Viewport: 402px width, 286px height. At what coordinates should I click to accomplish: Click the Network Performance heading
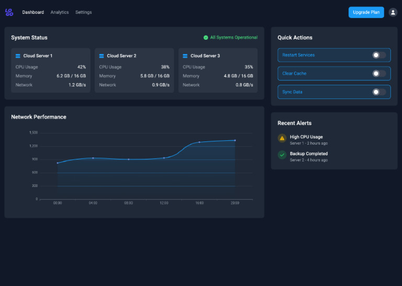39,117
